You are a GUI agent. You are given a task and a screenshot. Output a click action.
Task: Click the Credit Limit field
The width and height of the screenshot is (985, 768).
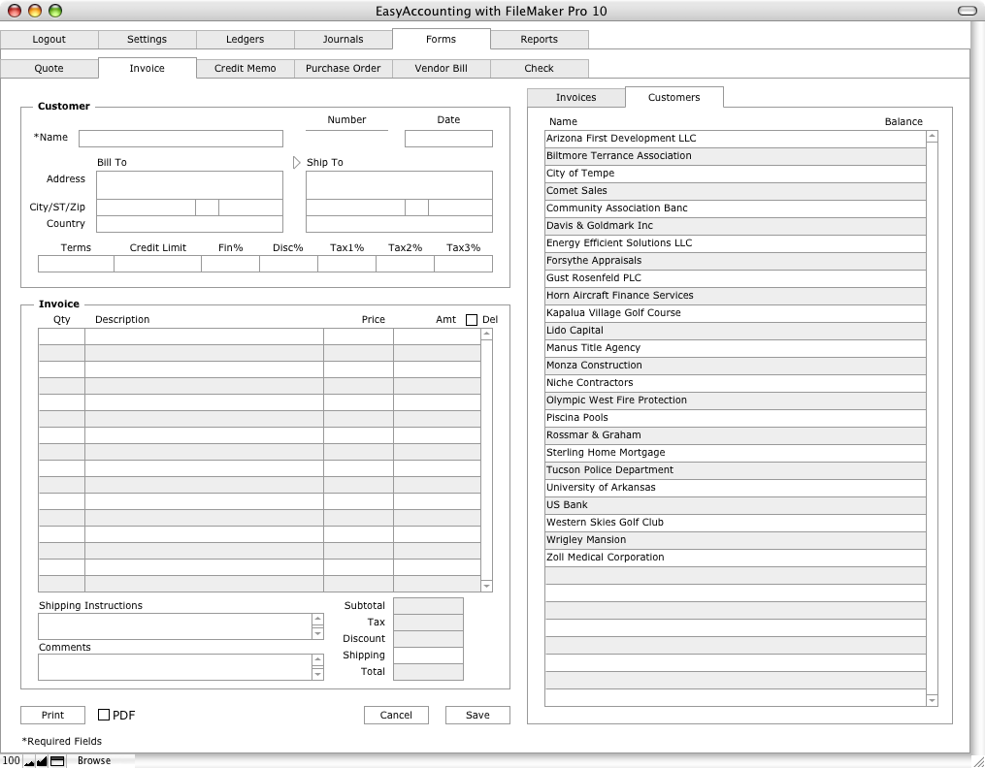[x=157, y=264]
